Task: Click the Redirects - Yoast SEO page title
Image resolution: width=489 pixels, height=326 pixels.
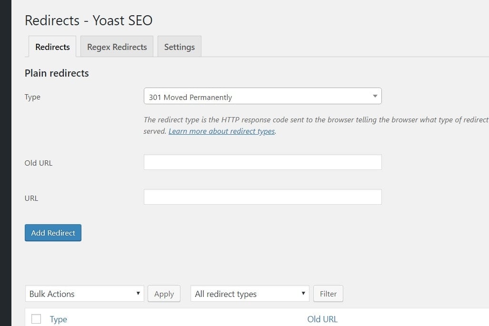Action: tap(89, 20)
